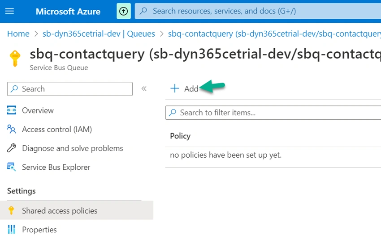The image size is (381, 239).
Task: Open Properties in the sidebar
Action: [39, 230]
